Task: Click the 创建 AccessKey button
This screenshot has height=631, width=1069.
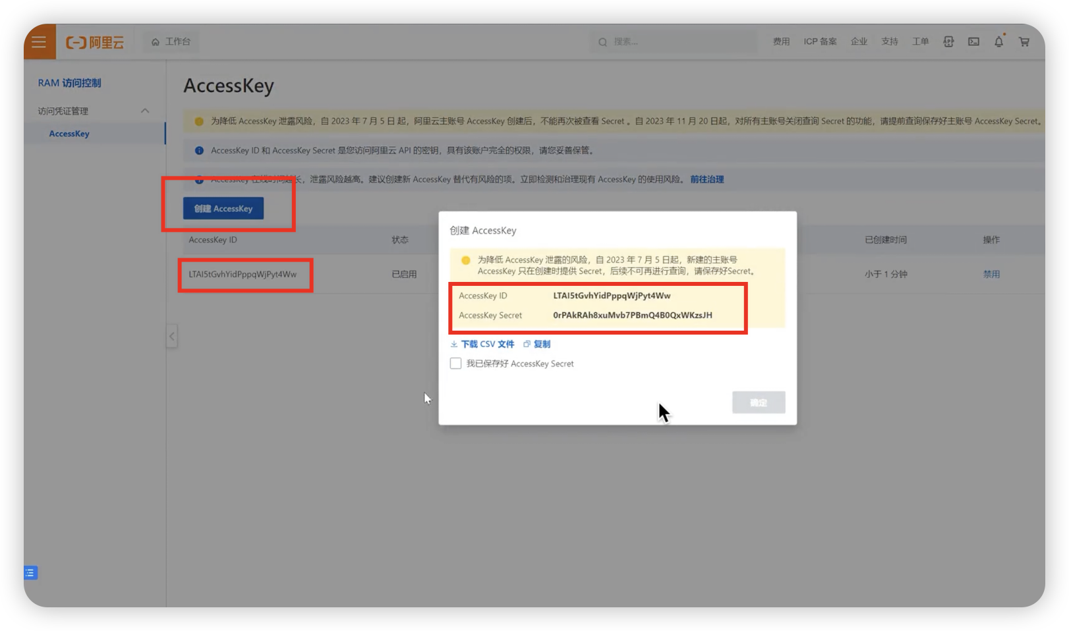Action: click(x=223, y=209)
